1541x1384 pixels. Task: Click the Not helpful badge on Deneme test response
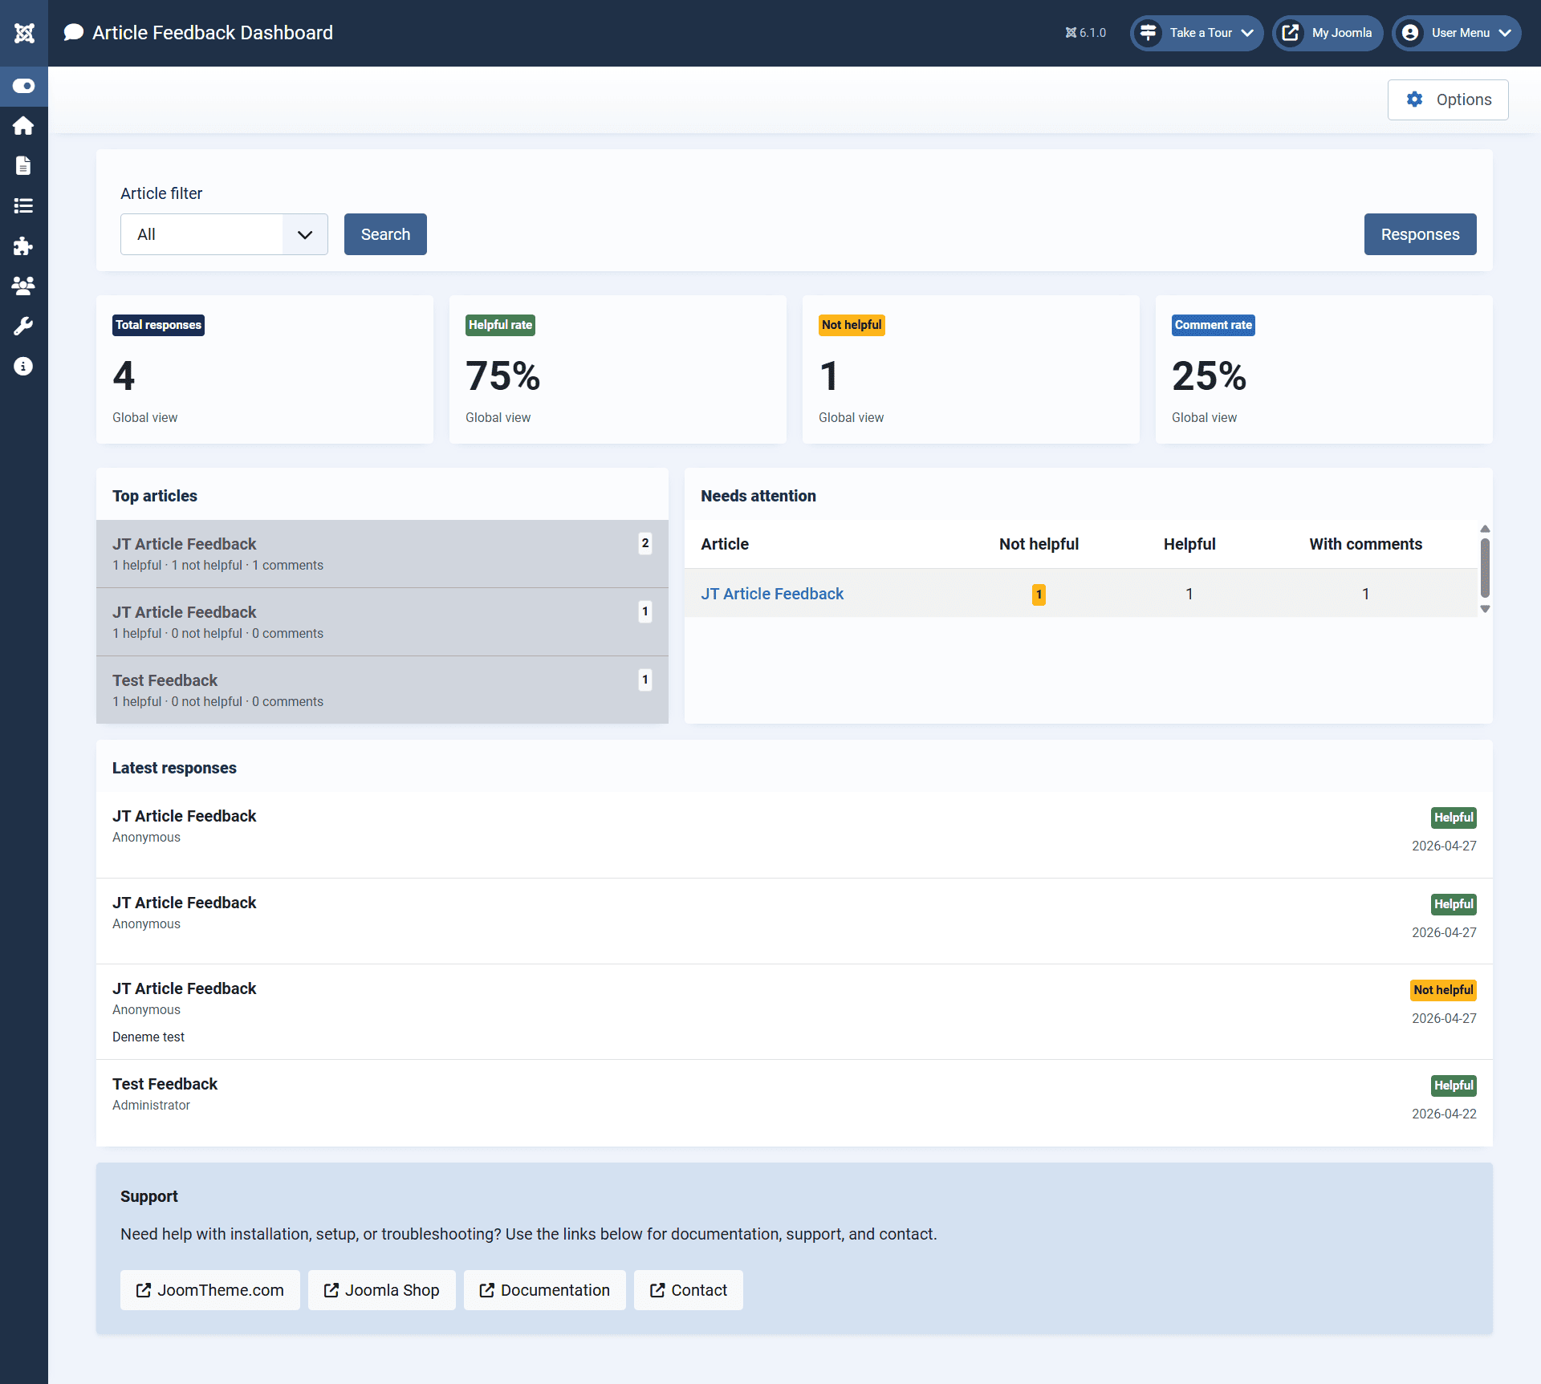coord(1442,990)
